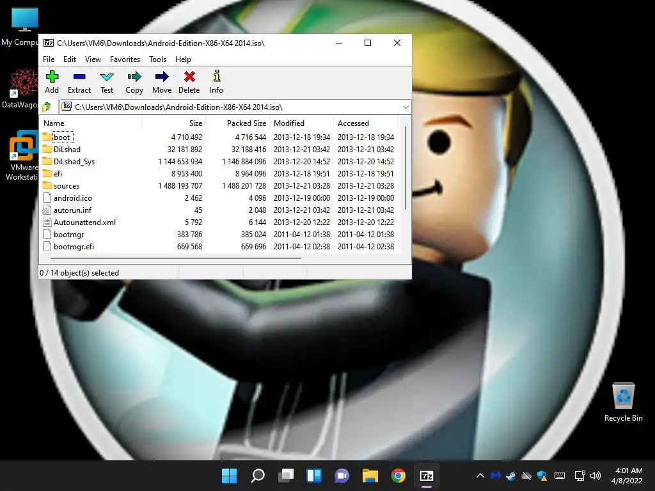Select the DiLshad_Sys folder
This screenshot has height=491, width=655.
(x=68, y=161)
